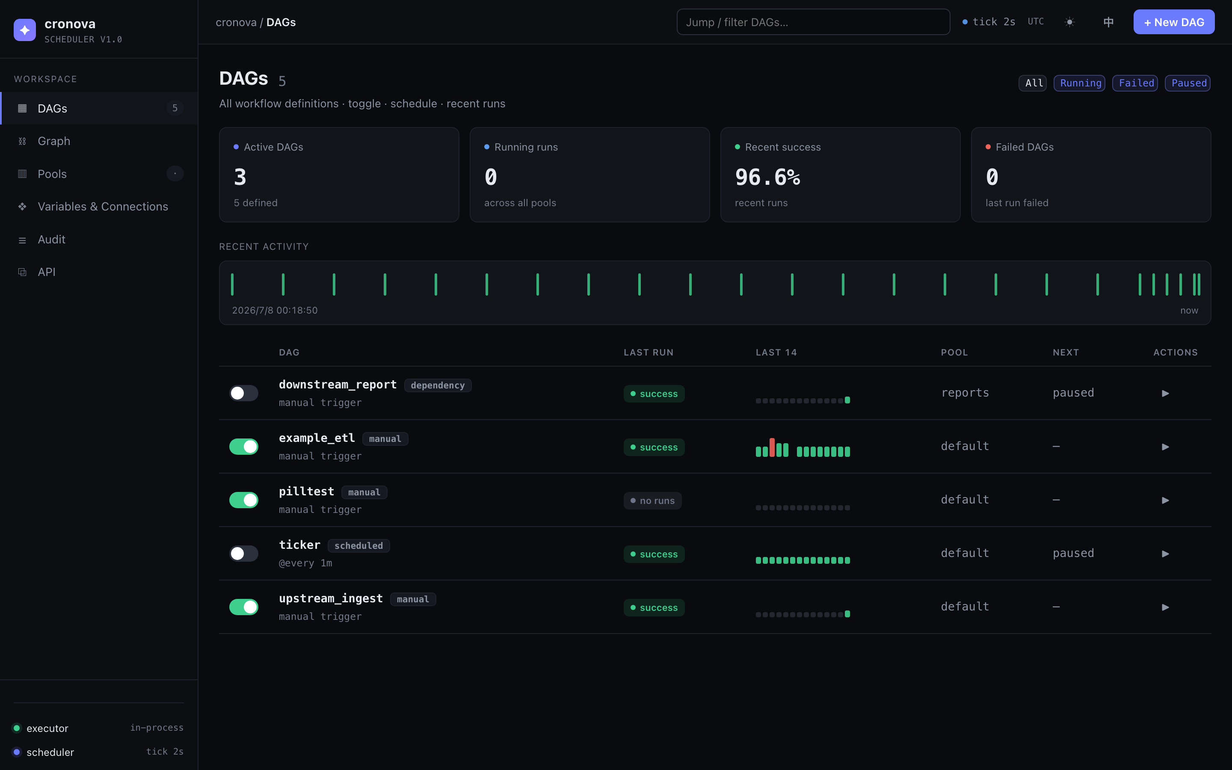Open the example_etl DAG name
1232x770 pixels.
pyautogui.click(x=317, y=438)
